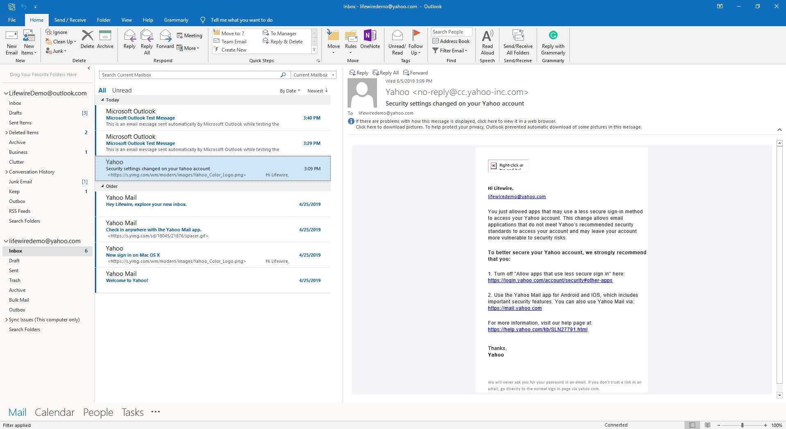The image size is (786, 429).
Task: Open the By Date sort dropdown
Action: click(x=290, y=91)
